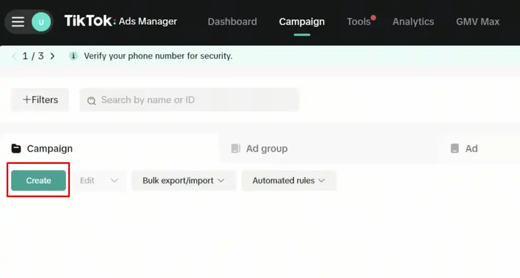Click the search magnifier icon
Image resolution: width=520 pixels, height=278 pixels.
coord(92,100)
